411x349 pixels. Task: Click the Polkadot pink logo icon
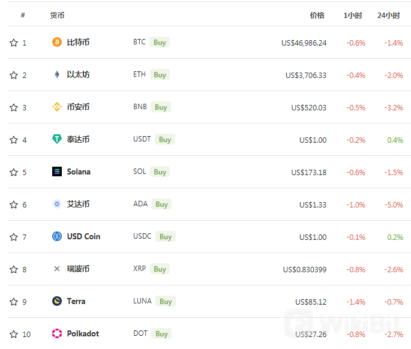pyautogui.click(x=57, y=333)
